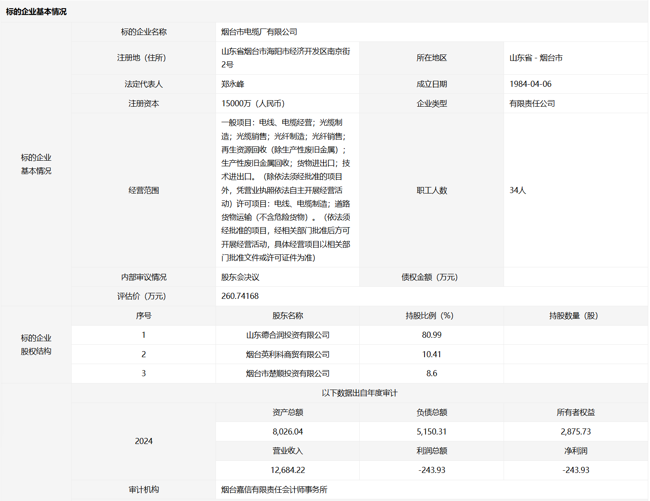Click the 持股数量（股） column header
Image resolution: width=650 pixels, height=501 pixels.
575,316
